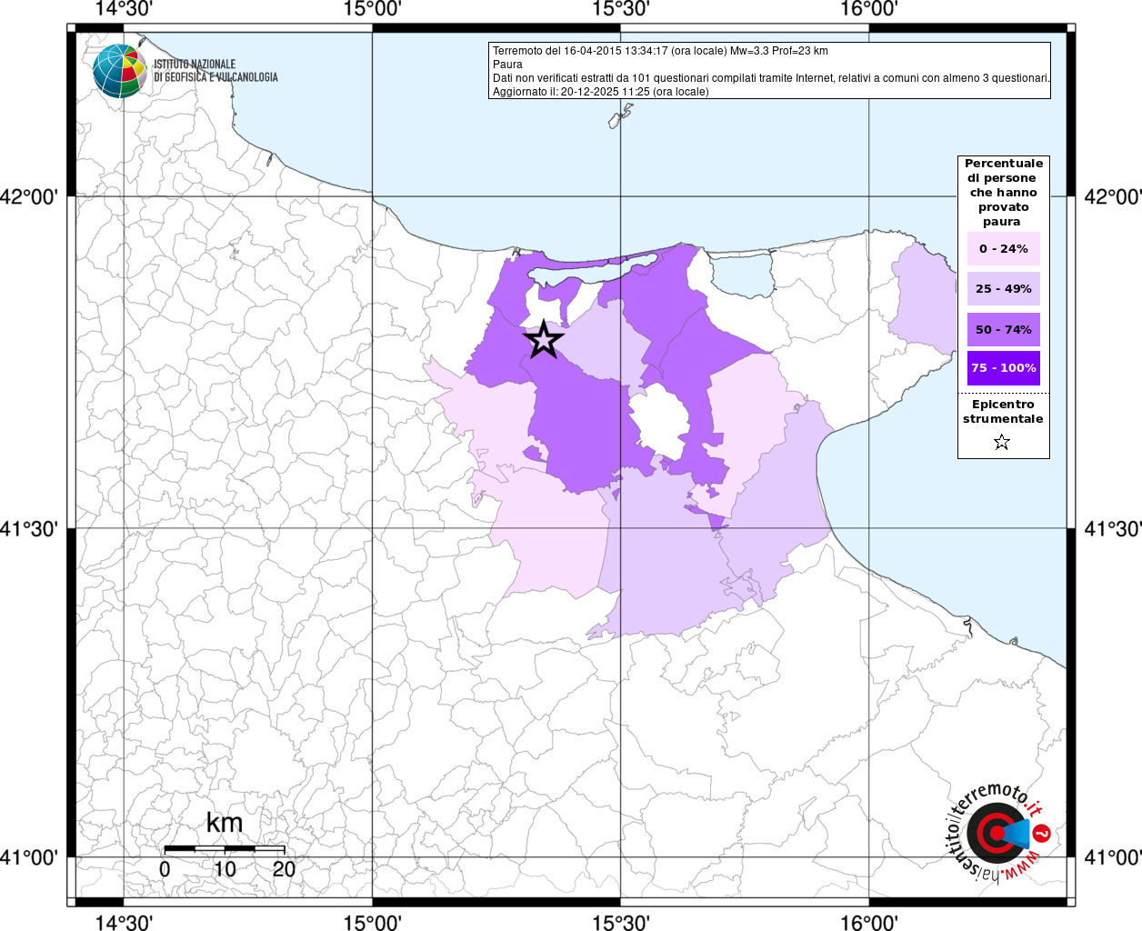Viewport: 1142px width, 931px height.
Task: Click the top axis label 15°00'
Action: pyautogui.click(x=373, y=9)
